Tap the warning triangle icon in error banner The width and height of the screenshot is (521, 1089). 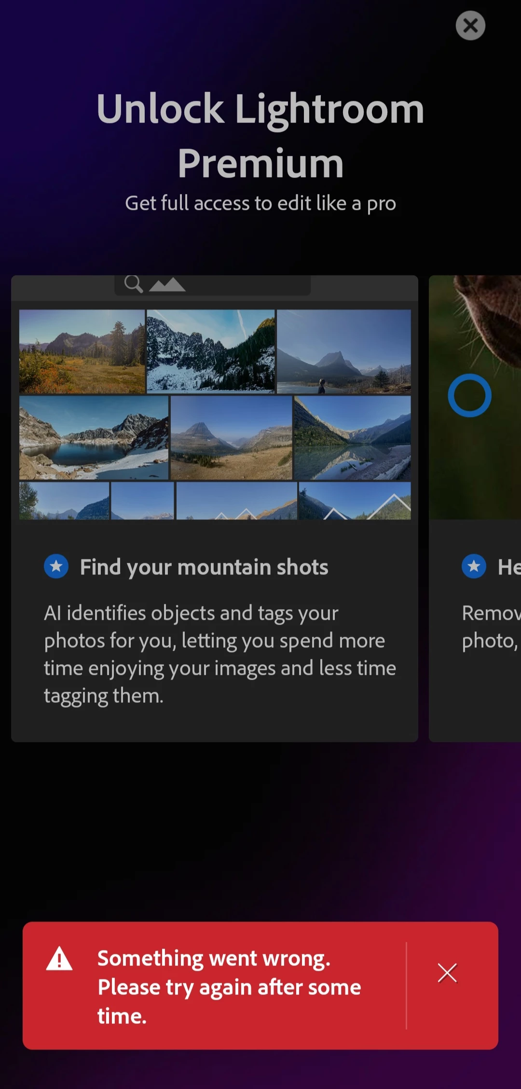59,959
